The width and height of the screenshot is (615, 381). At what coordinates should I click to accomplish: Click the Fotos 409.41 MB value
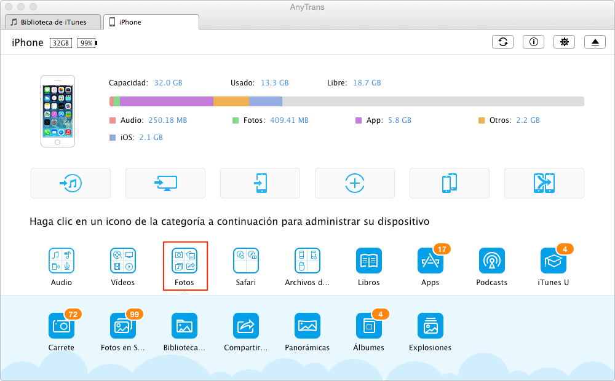(x=290, y=120)
